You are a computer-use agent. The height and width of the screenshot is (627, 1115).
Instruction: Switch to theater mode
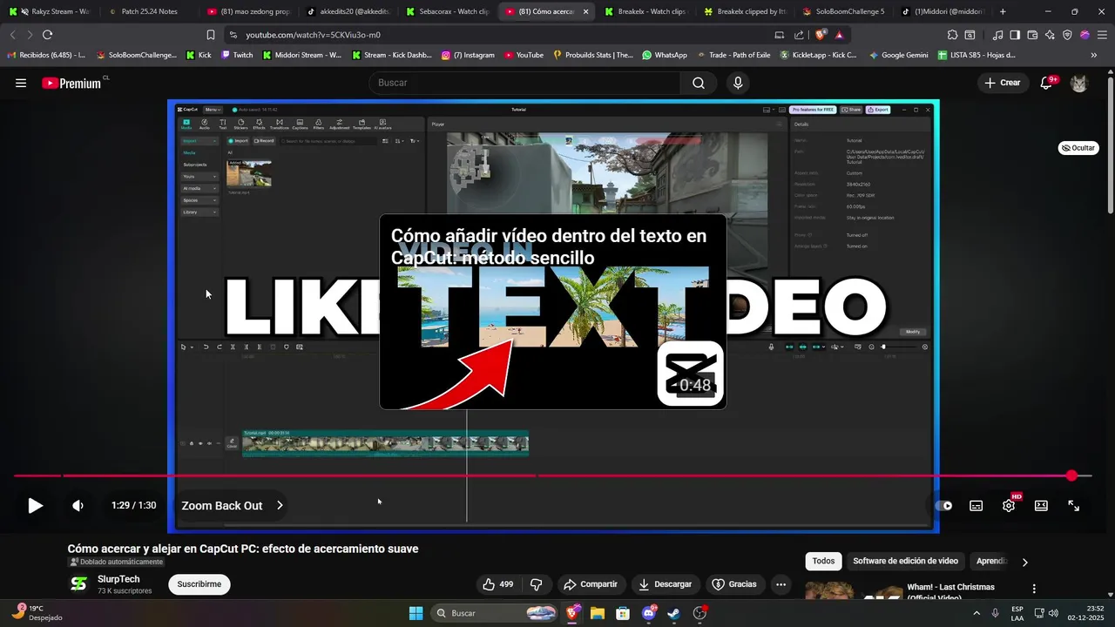pos(1041,505)
